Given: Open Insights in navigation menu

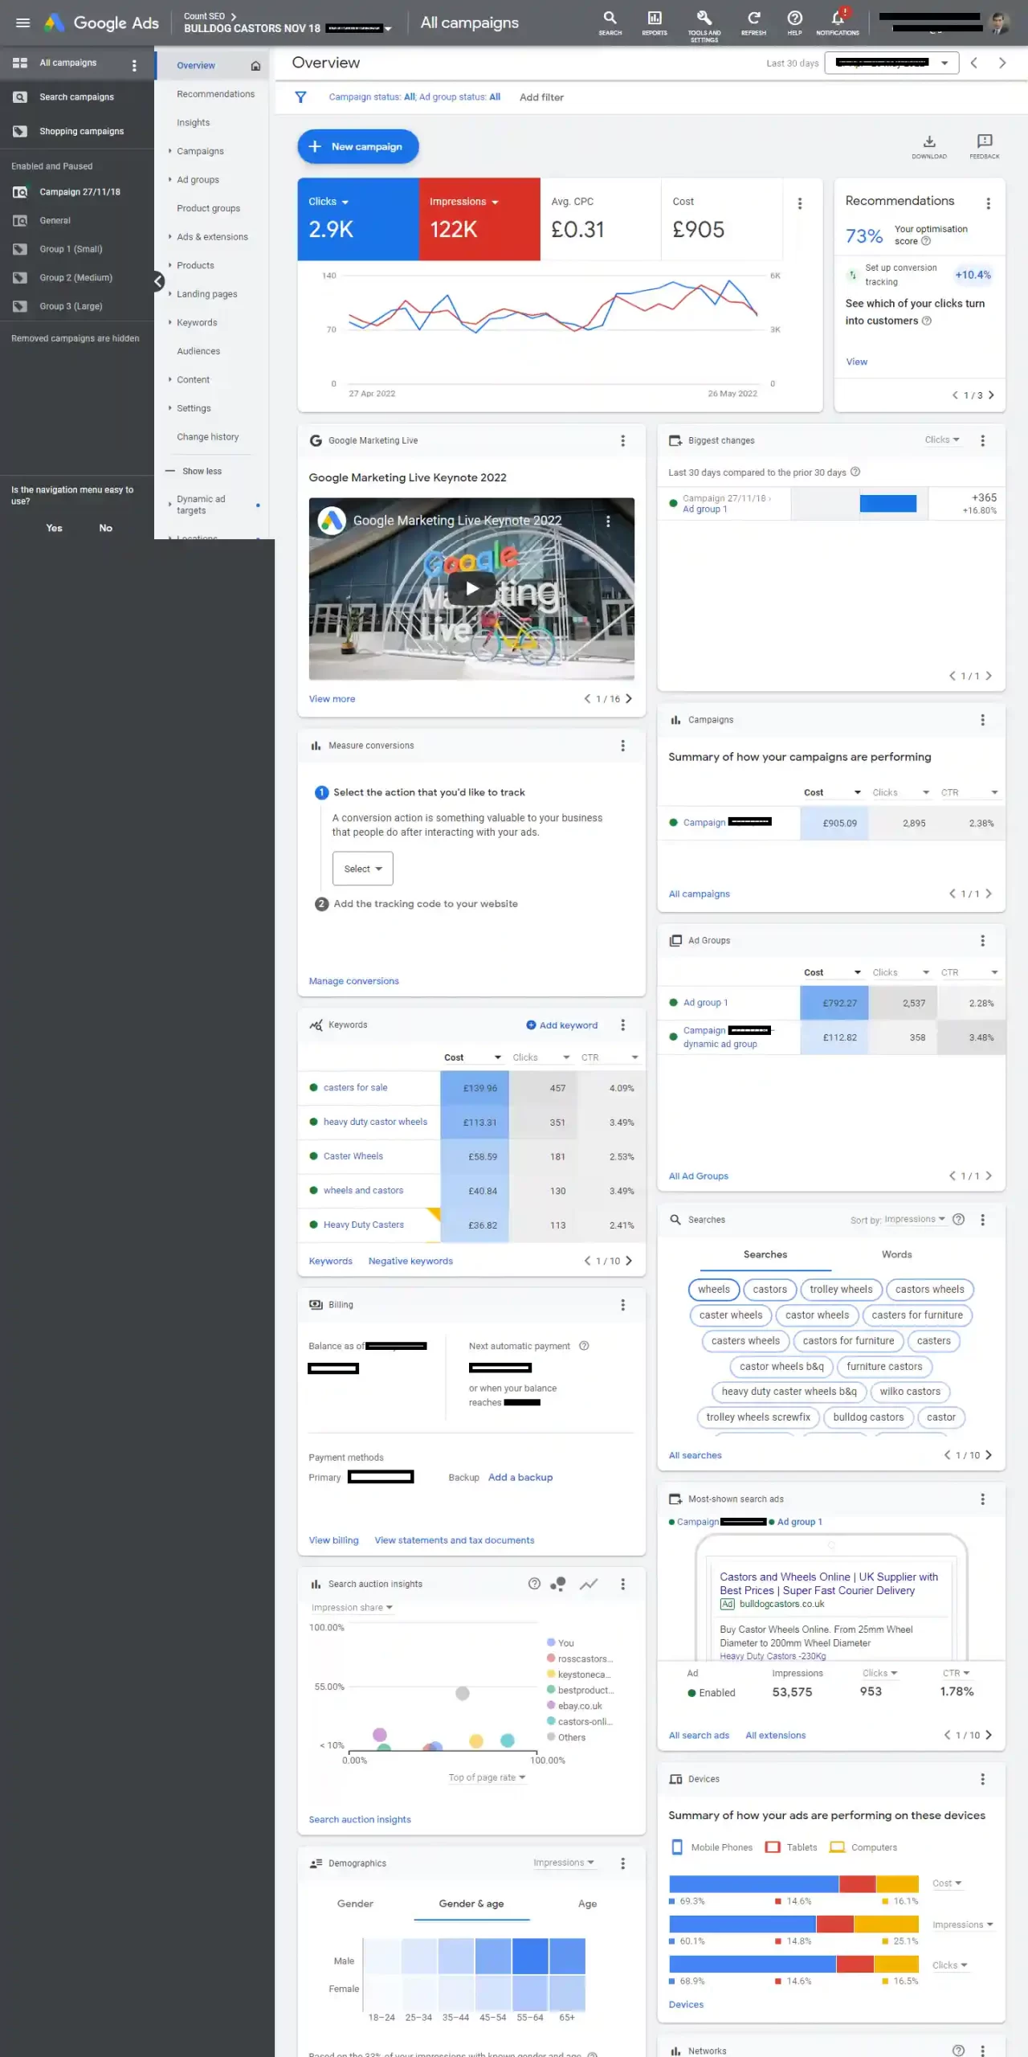Looking at the screenshot, I should pyautogui.click(x=193, y=123).
